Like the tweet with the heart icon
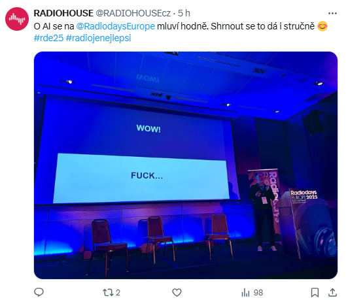The image size is (348, 300). click(177, 292)
